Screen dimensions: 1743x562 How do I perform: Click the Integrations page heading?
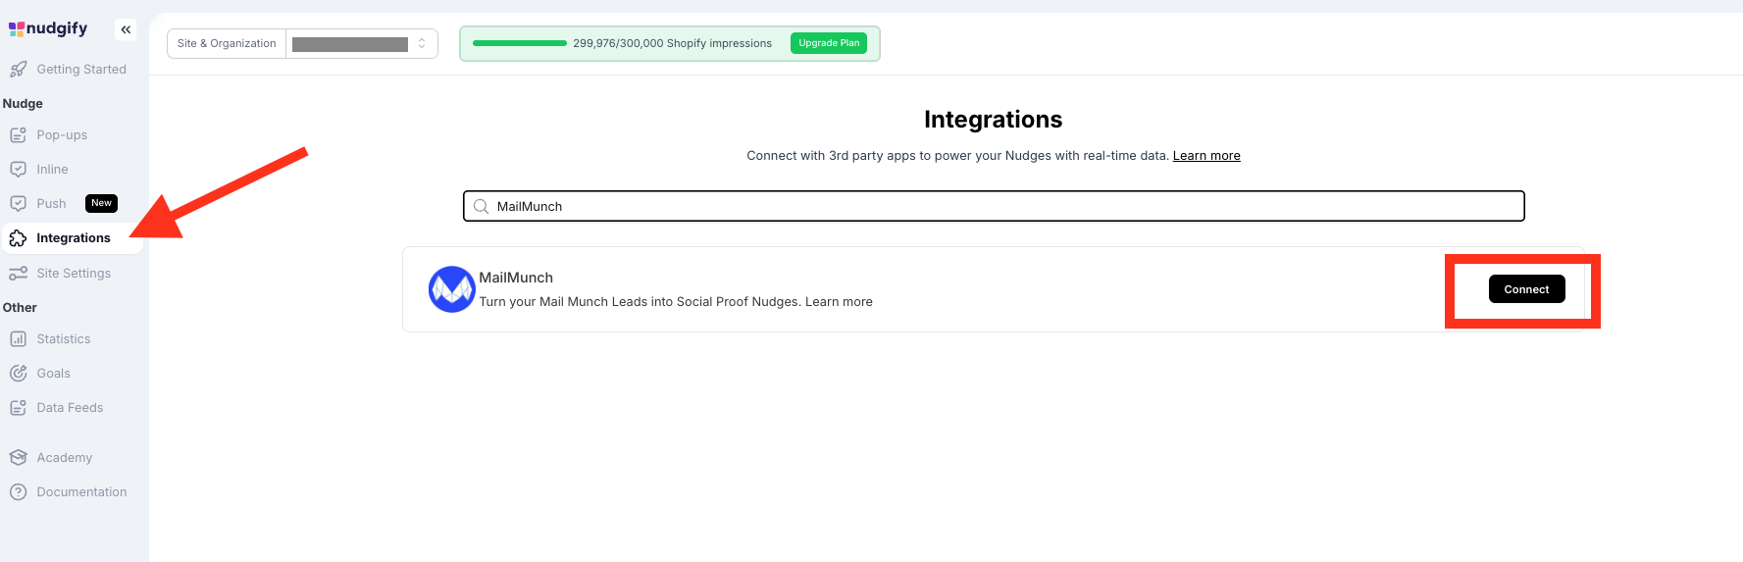coord(993,120)
